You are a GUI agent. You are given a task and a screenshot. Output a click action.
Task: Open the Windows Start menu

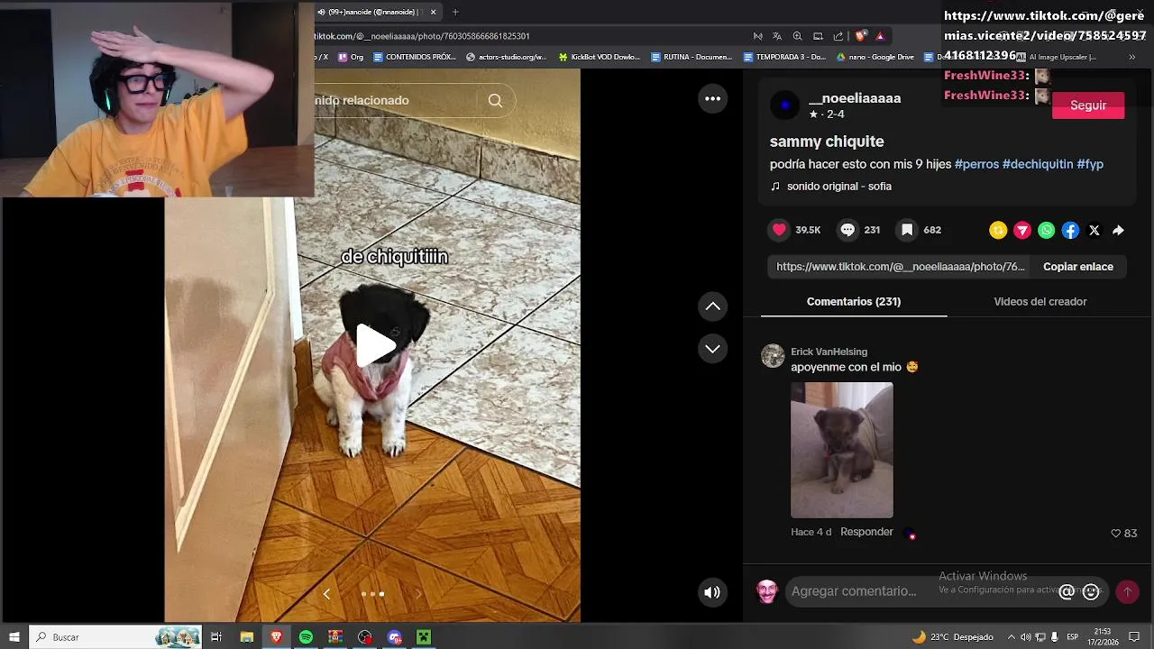[14, 637]
